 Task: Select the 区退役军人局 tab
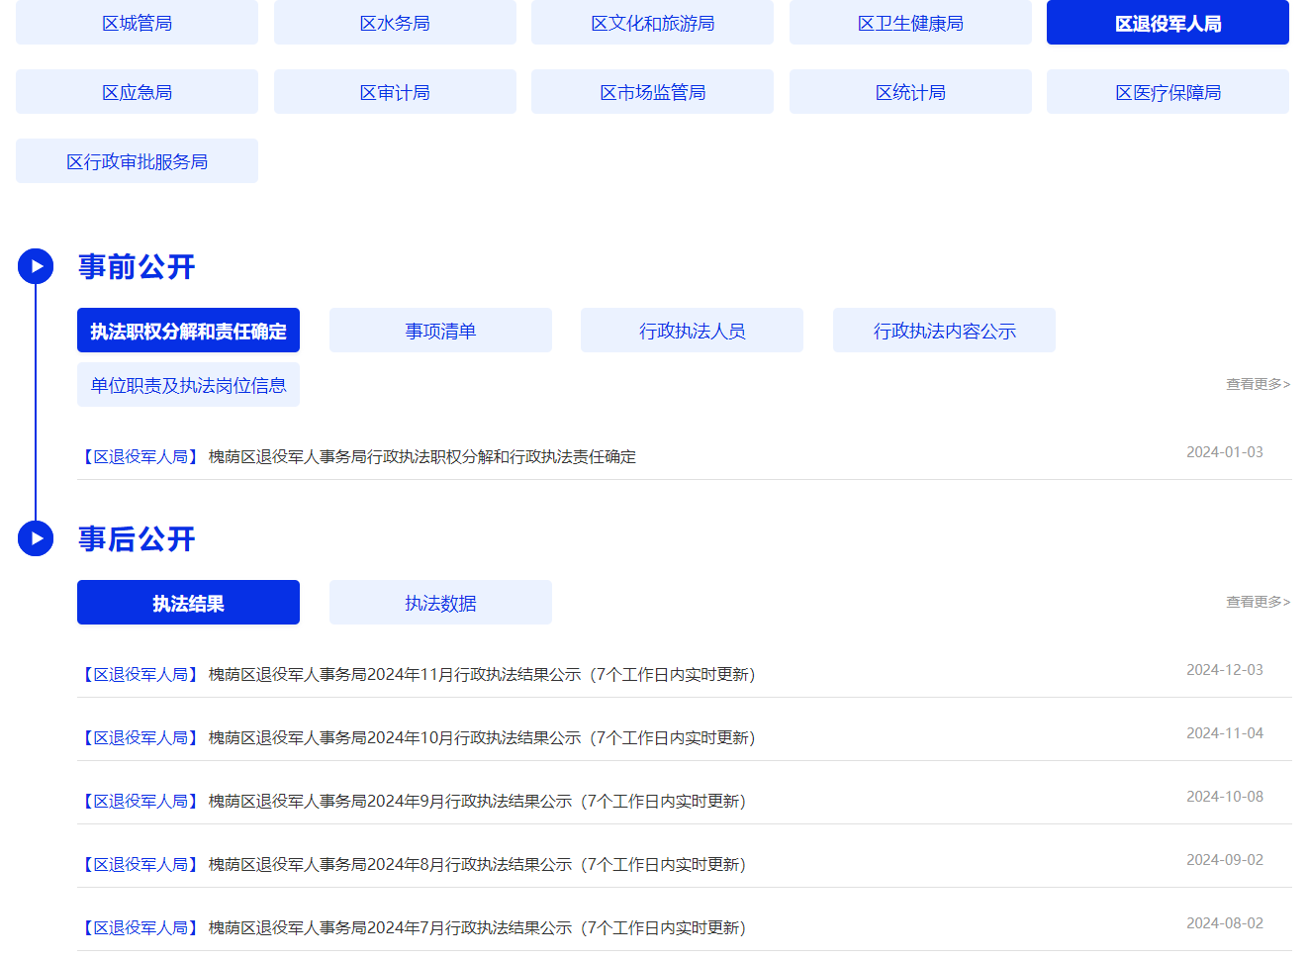[x=1168, y=23]
